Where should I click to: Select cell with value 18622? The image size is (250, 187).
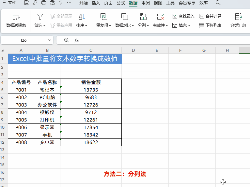(91, 142)
